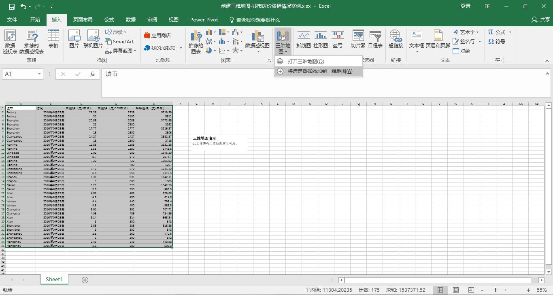553x295 pixels.
Task: Switch to the Power Pivot tab
Action: (204, 19)
